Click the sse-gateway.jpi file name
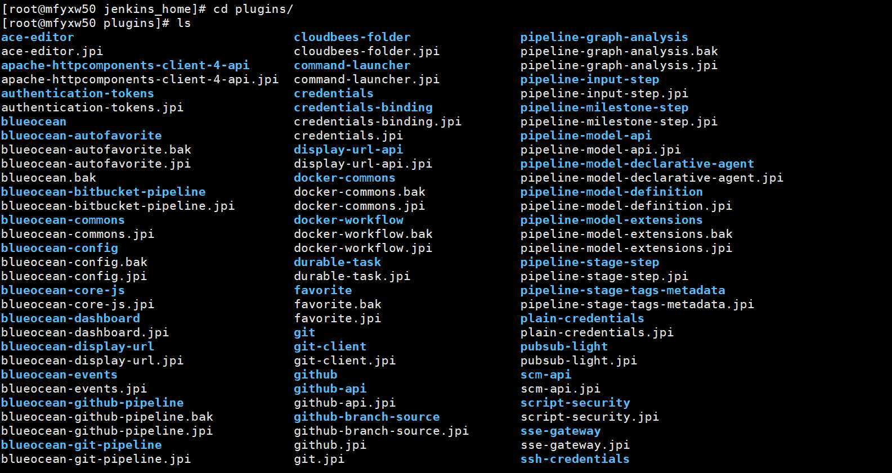Image resolution: width=892 pixels, height=473 pixels. tap(575, 445)
